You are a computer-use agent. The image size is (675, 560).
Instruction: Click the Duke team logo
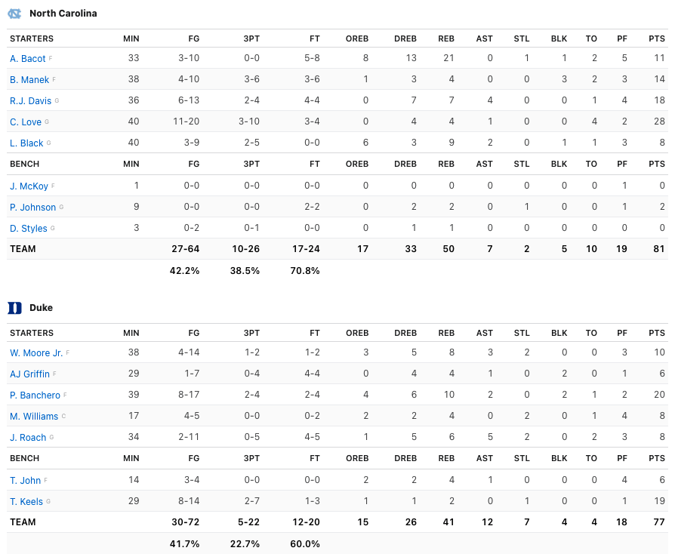point(14,308)
